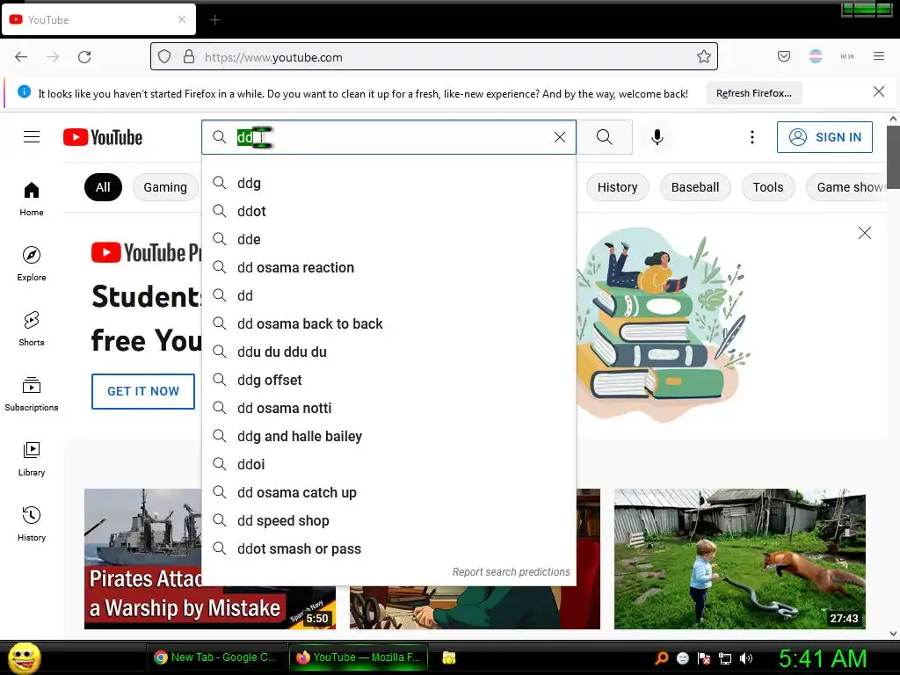Click the search magnifier button

[605, 137]
